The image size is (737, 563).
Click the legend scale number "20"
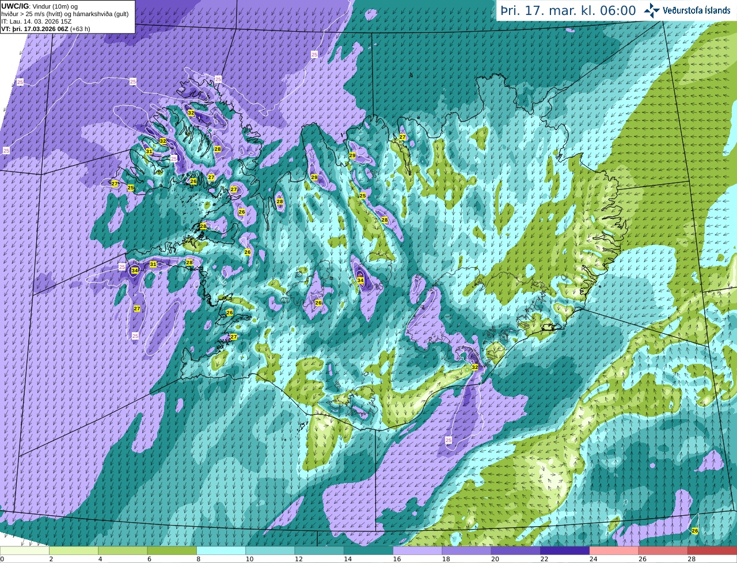coord(495,559)
